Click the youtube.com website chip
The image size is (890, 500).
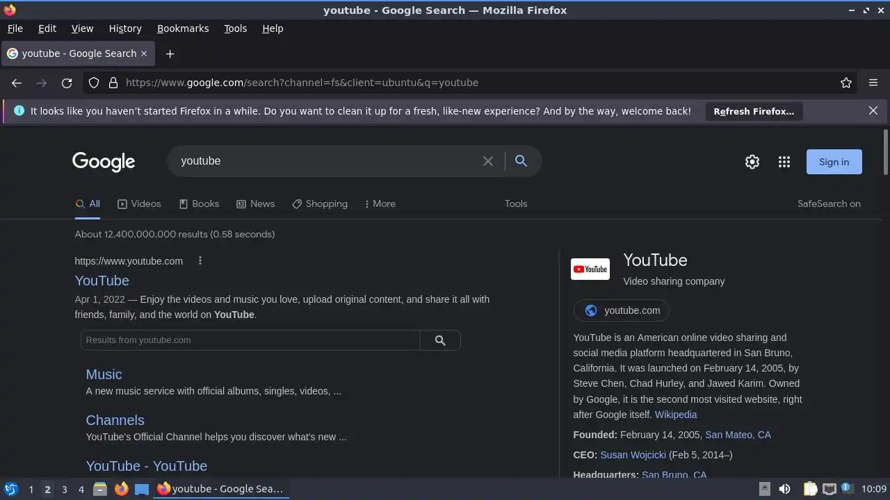tap(621, 310)
